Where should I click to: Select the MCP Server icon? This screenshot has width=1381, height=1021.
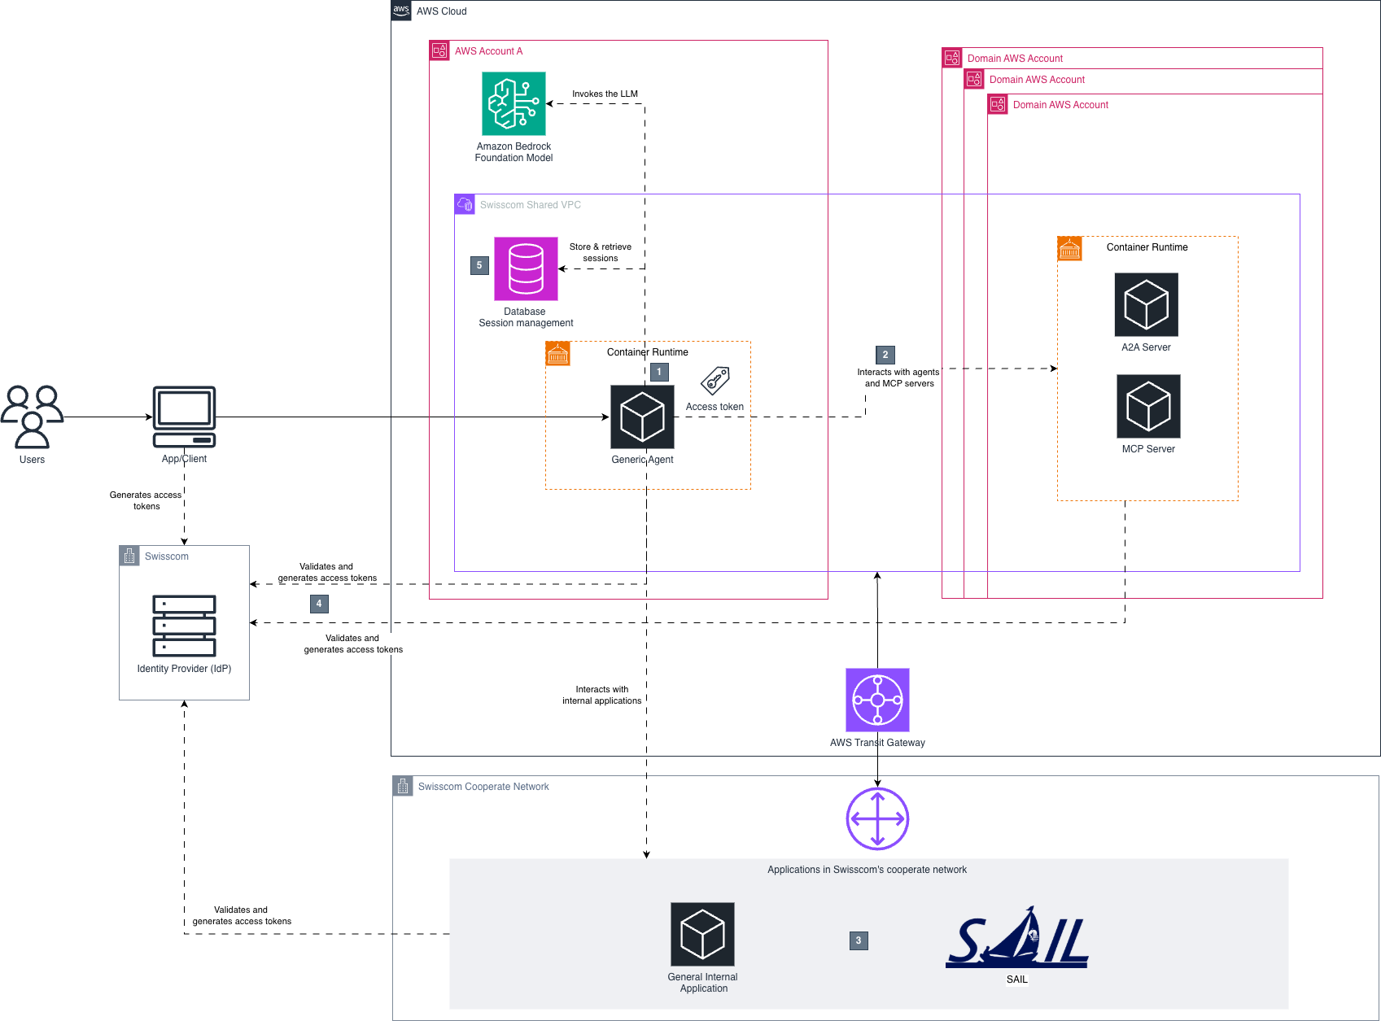pyautogui.click(x=1147, y=407)
